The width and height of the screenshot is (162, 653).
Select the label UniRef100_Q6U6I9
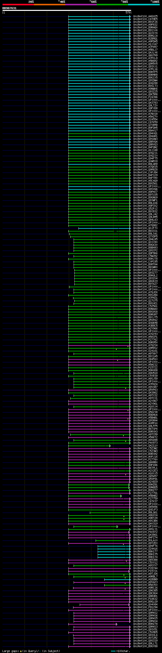click(145, 281)
